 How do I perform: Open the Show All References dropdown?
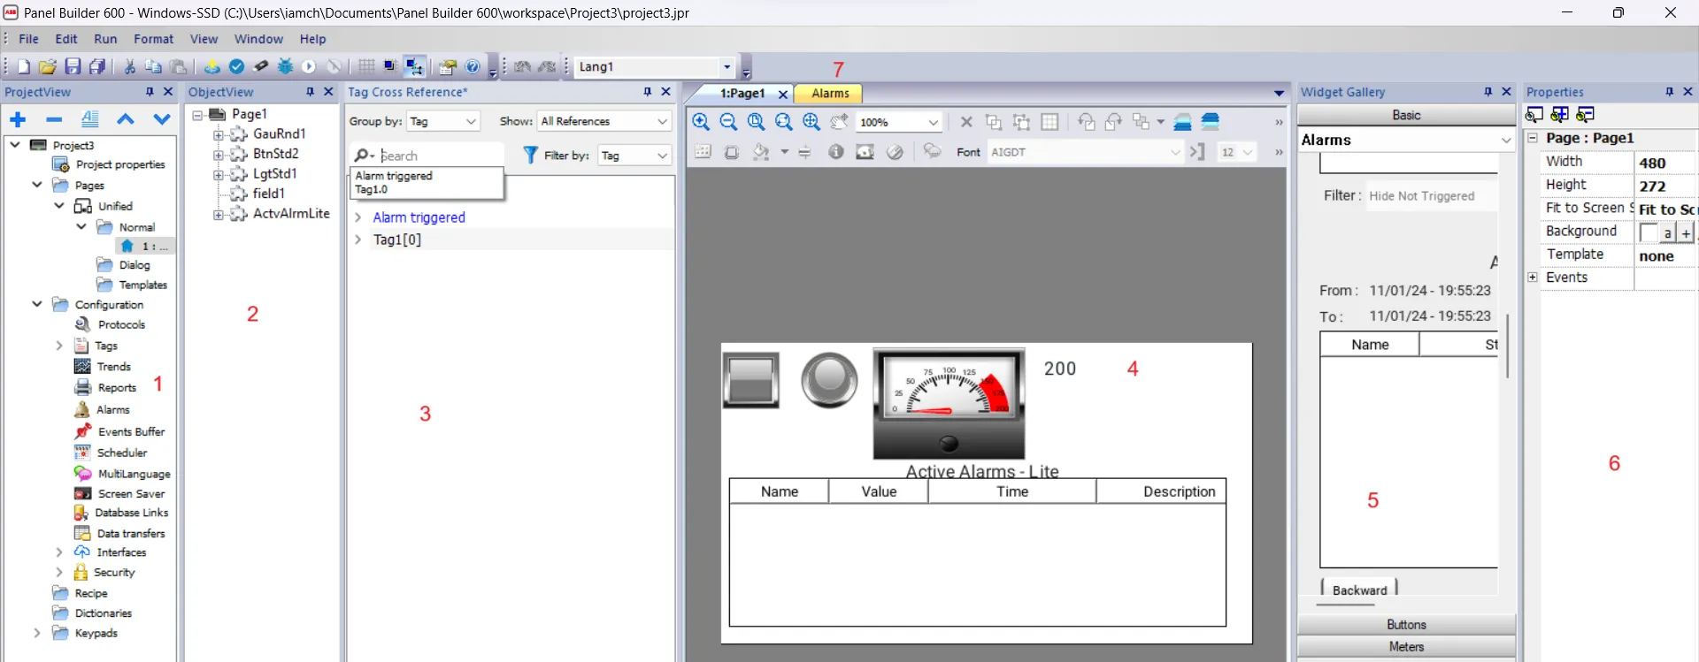(661, 121)
